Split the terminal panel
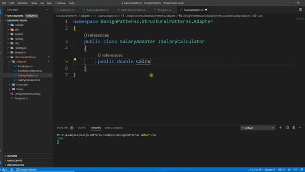The image size is (305, 172). point(287,128)
